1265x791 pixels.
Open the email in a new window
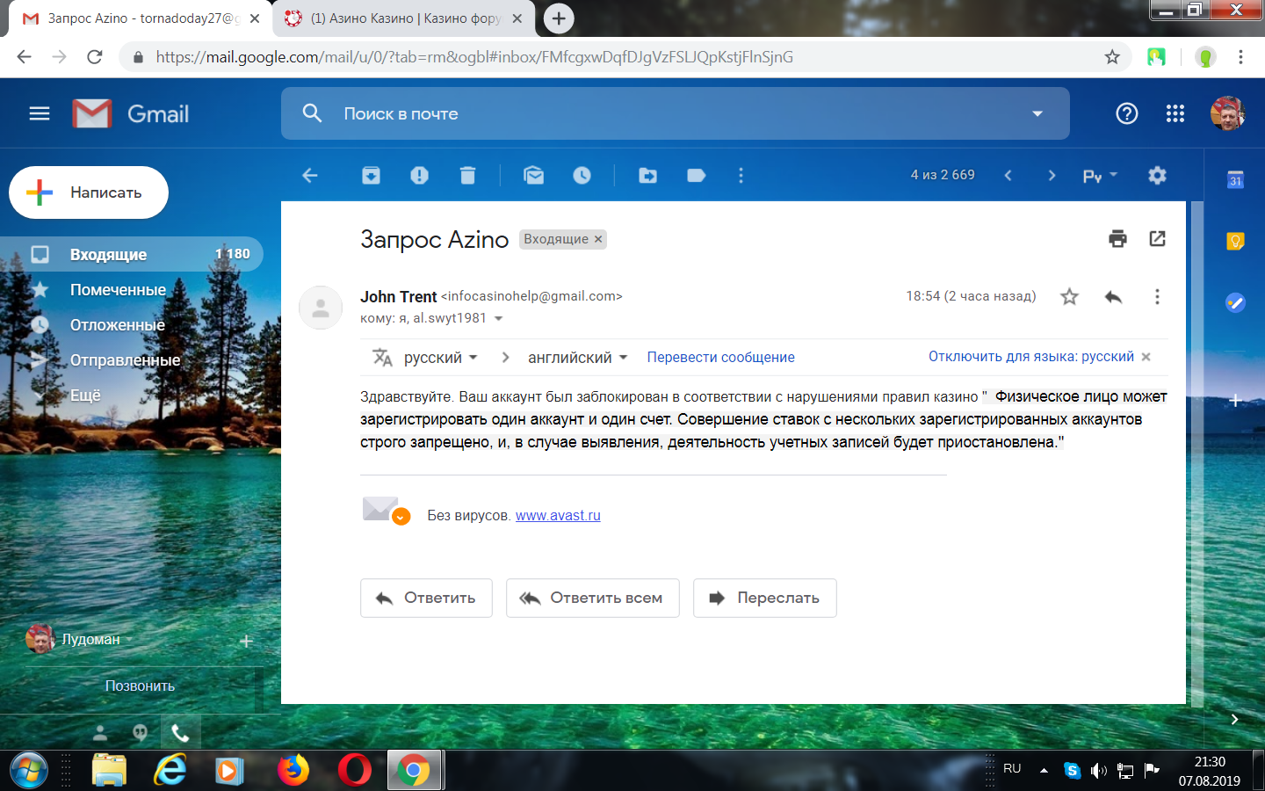(1158, 239)
